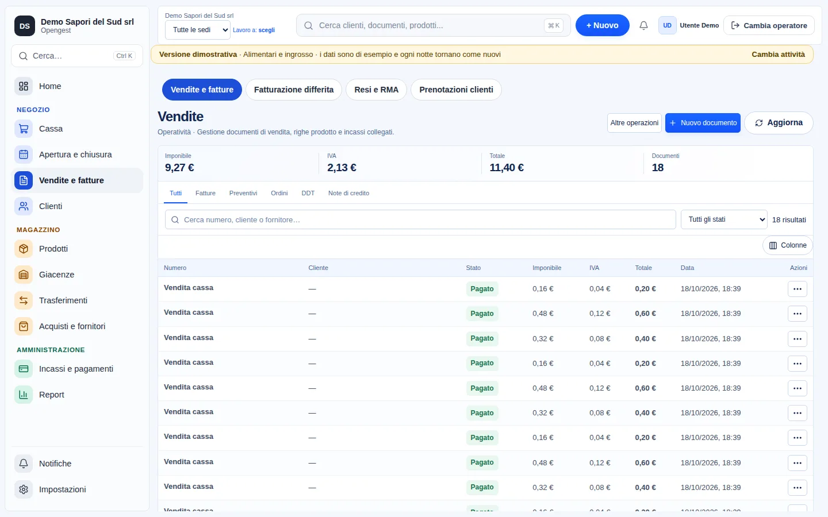
Task: Open the + Nuovo menu in top bar
Action: (603, 25)
